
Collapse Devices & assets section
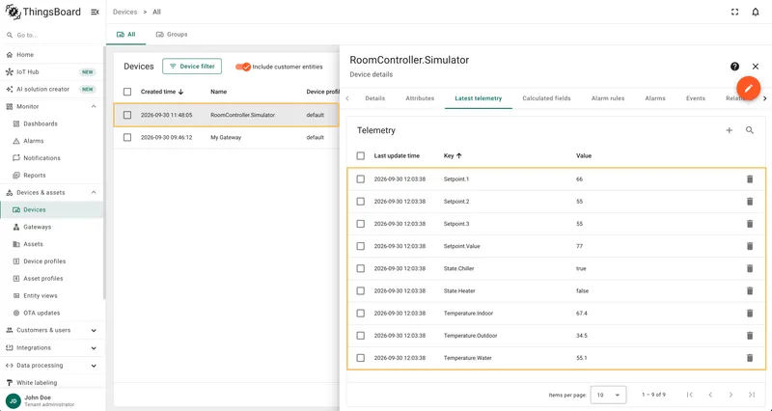pos(94,193)
